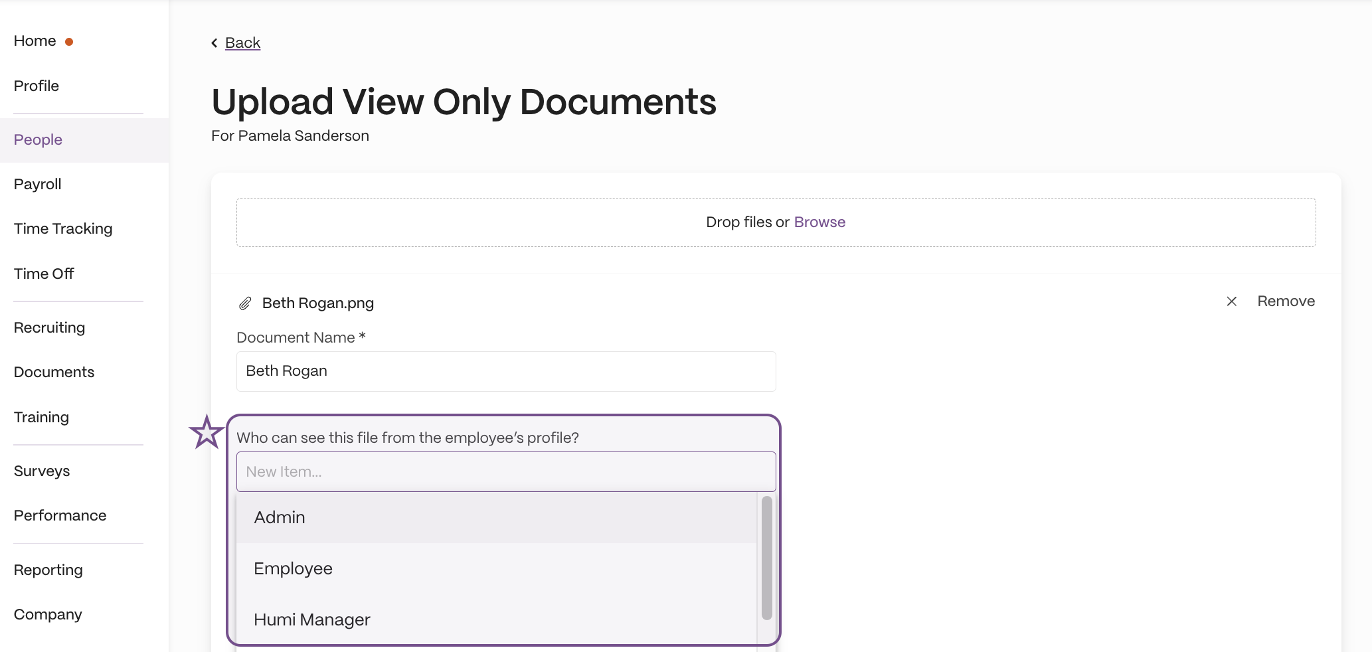
Task: Remove the Beth Rogan.png file
Action: 1286,301
